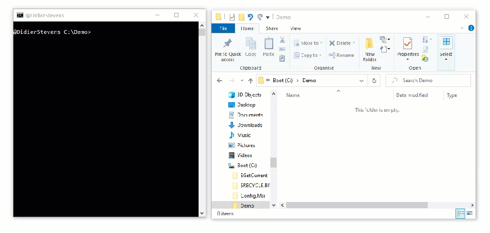Collapse the ribbon with chevron arrow

pyautogui.click(x=462, y=29)
